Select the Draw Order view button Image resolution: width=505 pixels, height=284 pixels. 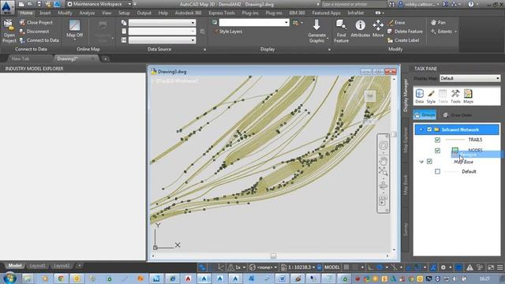[458, 115]
